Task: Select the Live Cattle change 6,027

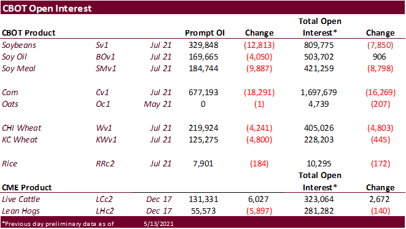Action: point(258,200)
